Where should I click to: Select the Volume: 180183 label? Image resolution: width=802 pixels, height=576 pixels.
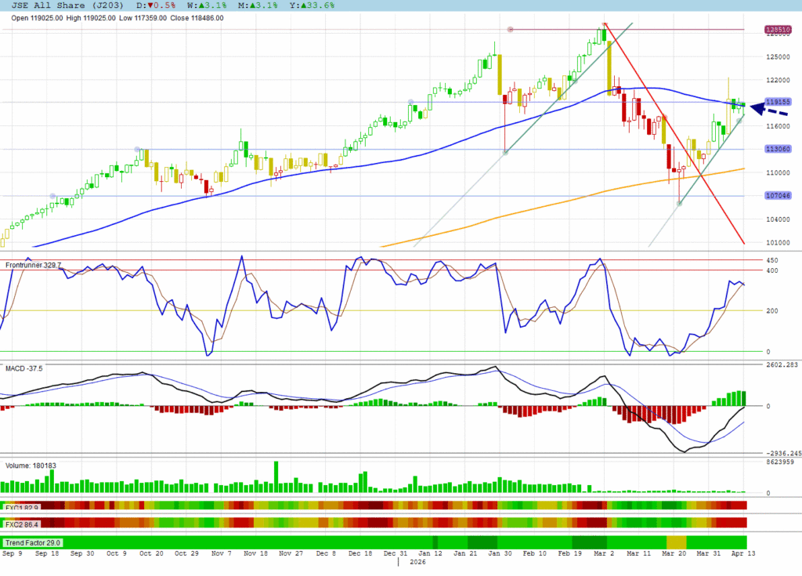pyautogui.click(x=31, y=465)
